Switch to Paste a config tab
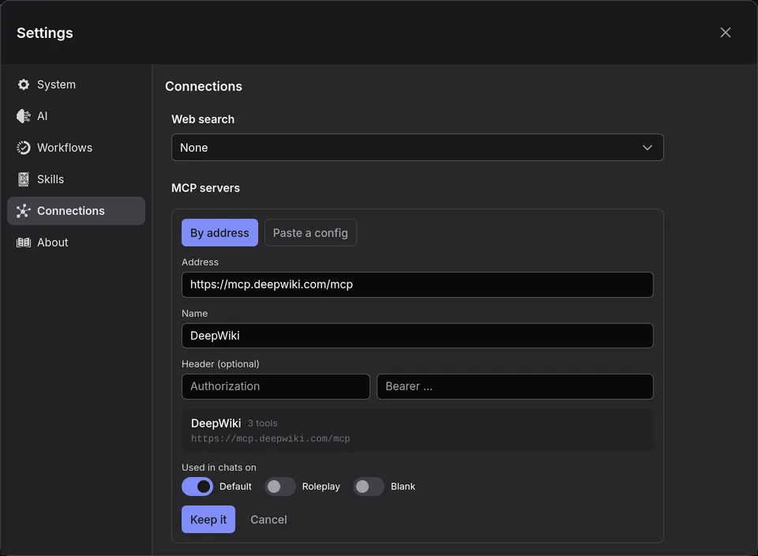The height and width of the screenshot is (556, 758). (x=310, y=232)
